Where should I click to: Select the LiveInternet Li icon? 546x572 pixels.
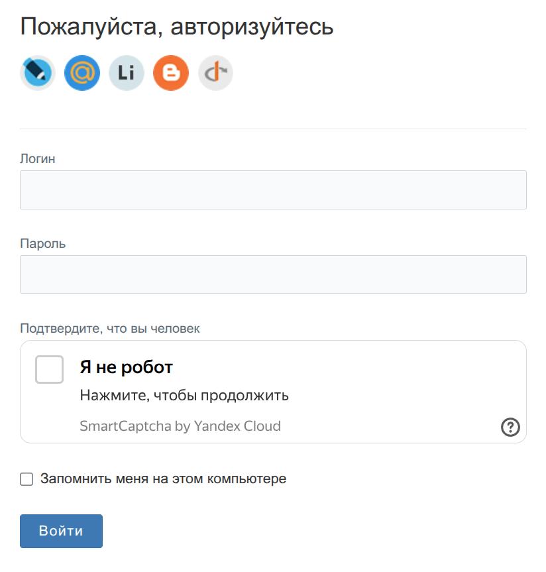coord(126,73)
